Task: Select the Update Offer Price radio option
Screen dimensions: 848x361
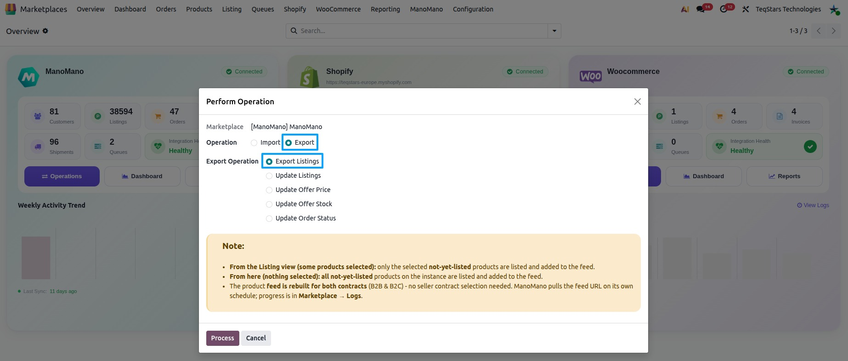Action: [x=269, y=190]
